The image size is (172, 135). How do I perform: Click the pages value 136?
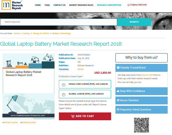(79, 62)
